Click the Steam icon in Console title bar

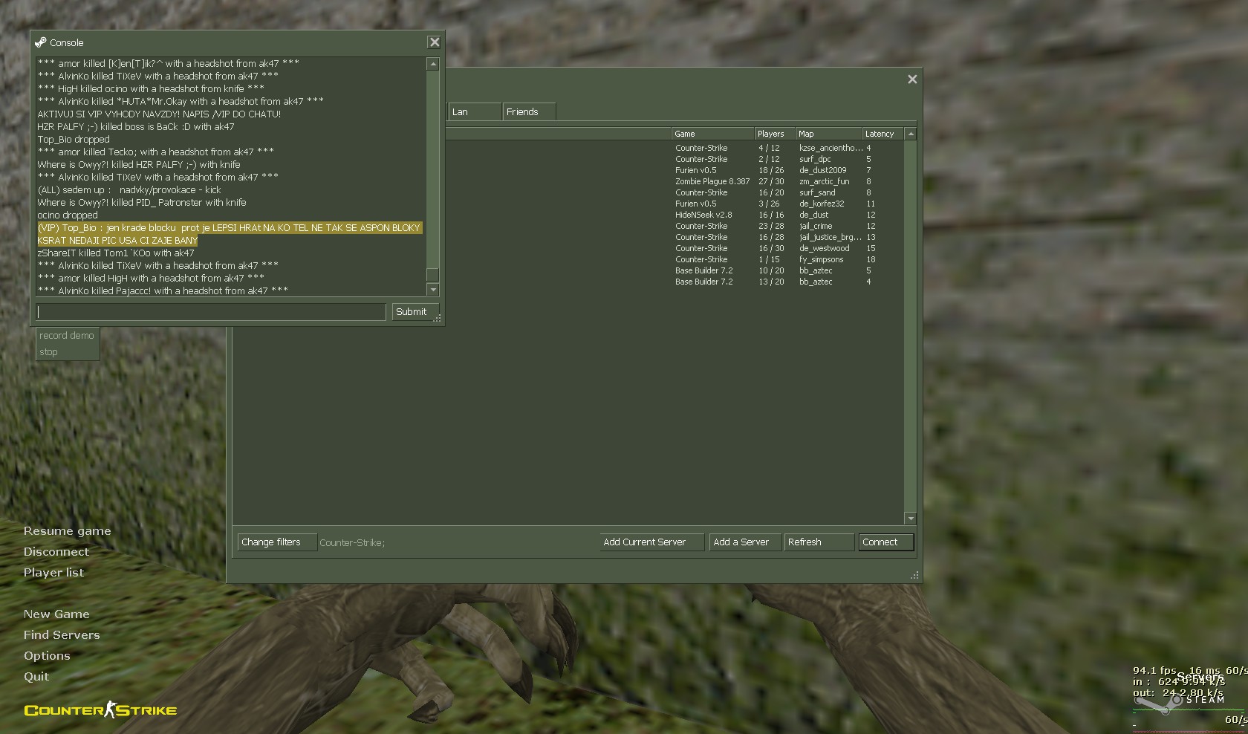pos(41,42)
